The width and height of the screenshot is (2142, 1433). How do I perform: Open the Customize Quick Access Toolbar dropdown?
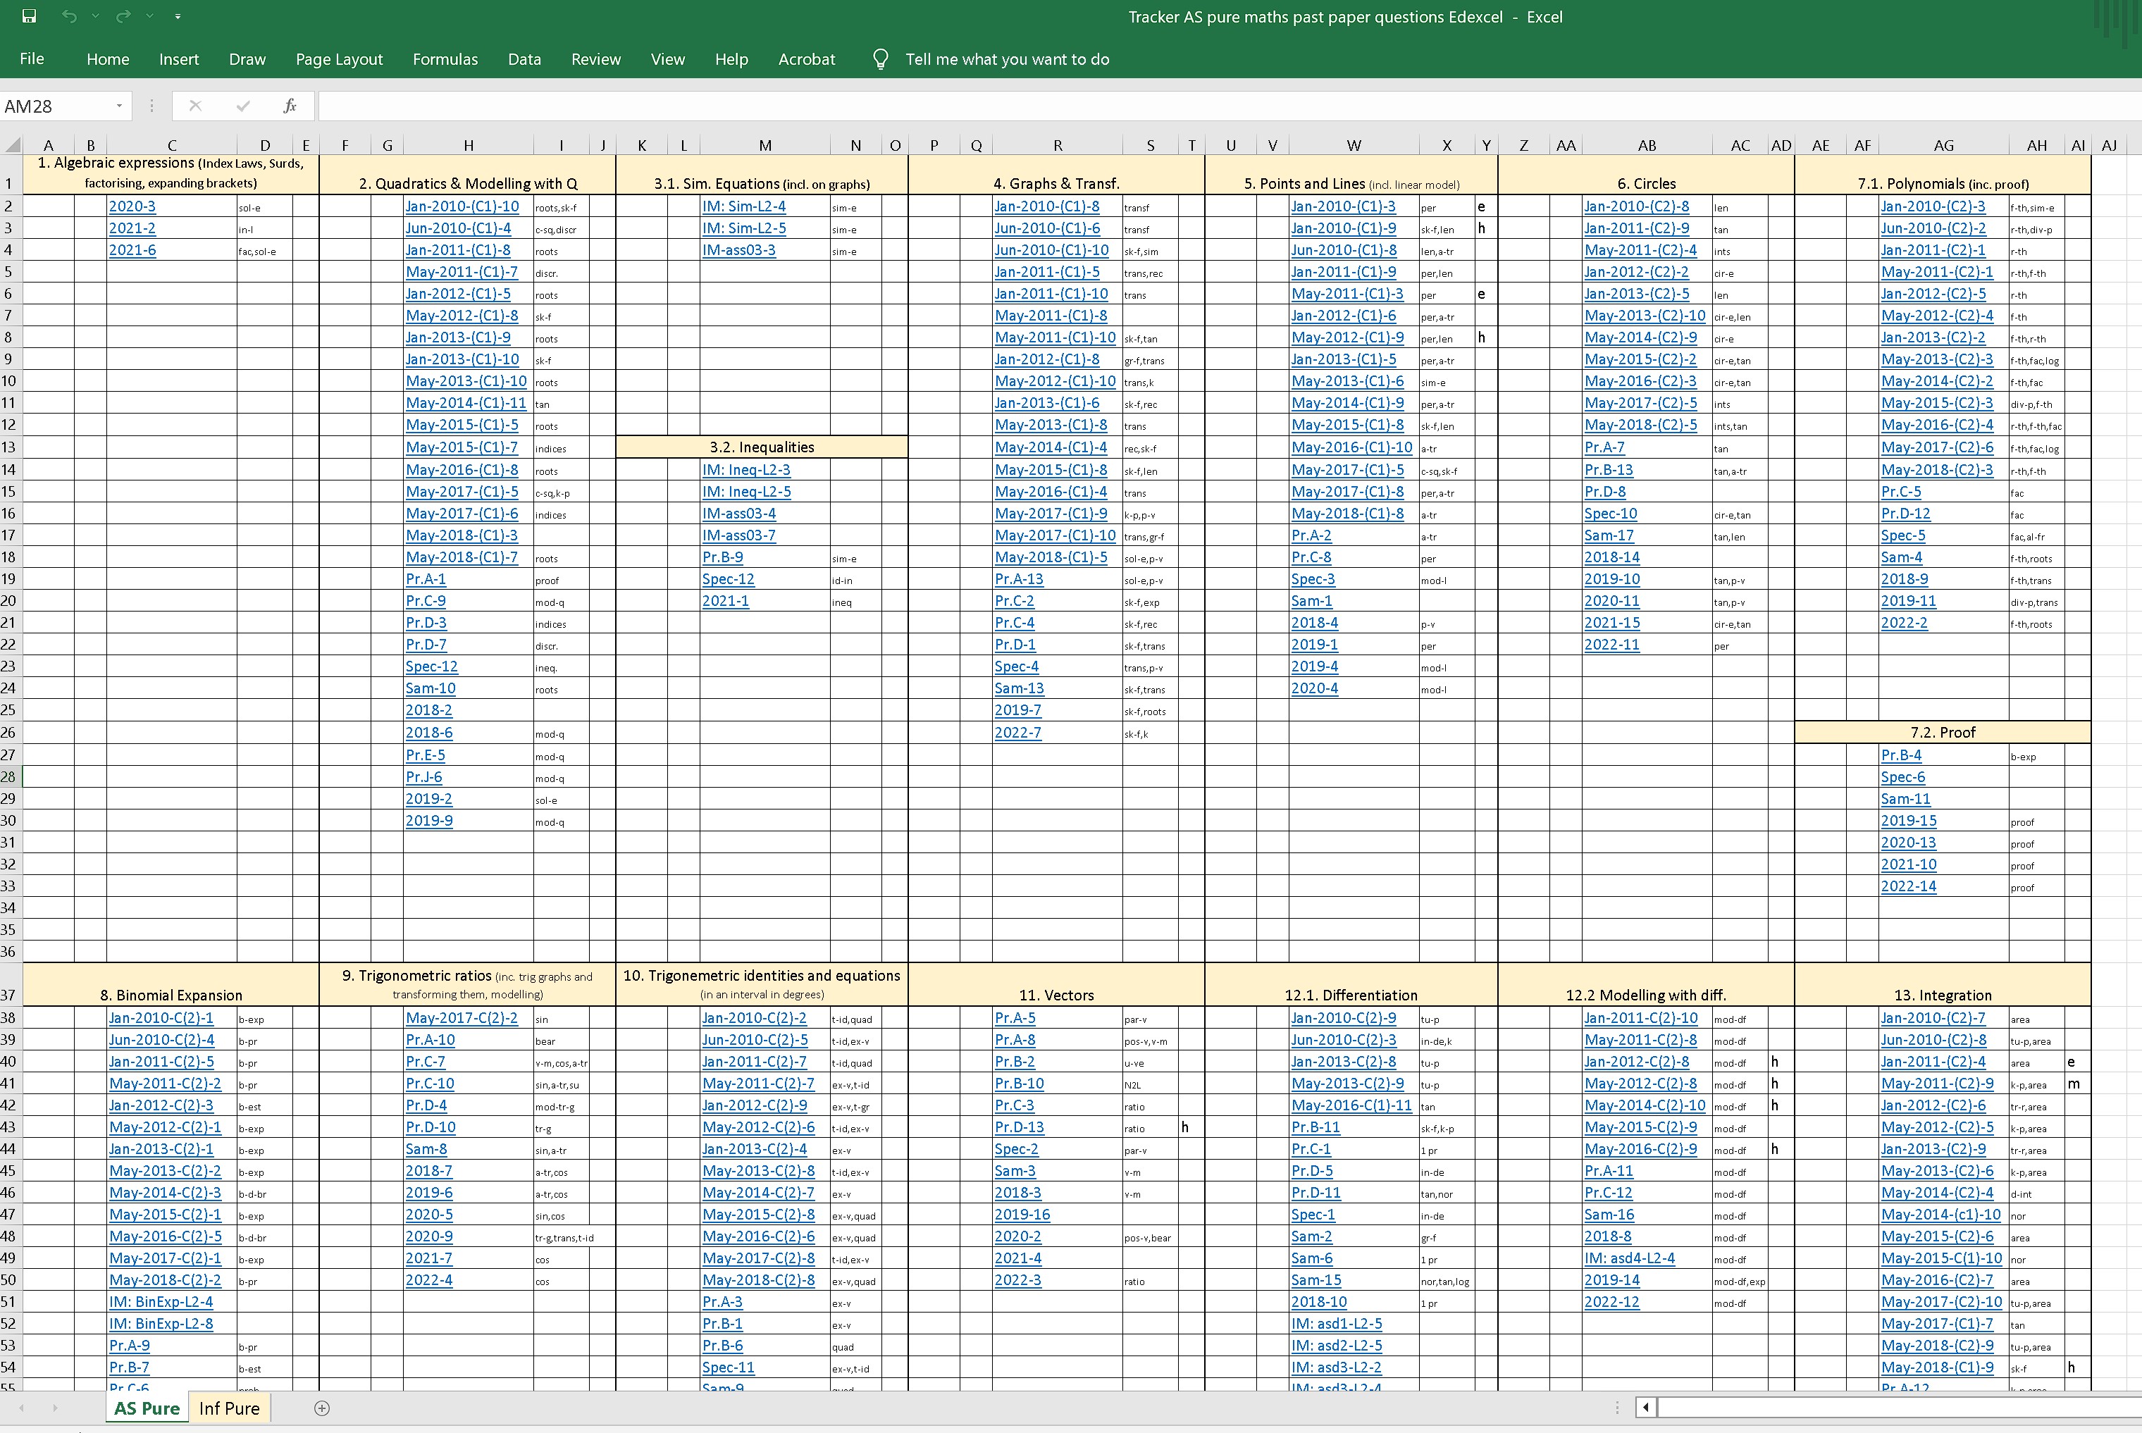(x=178, y=15)
